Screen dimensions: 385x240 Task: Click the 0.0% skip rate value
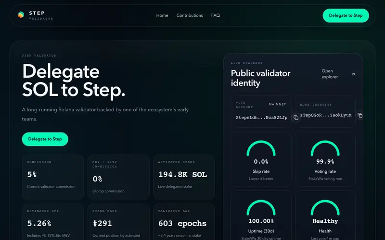tap(261, 162)
